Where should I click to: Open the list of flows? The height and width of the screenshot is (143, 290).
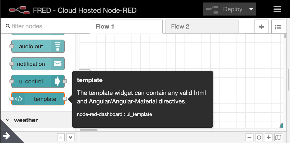click(278, 27)
